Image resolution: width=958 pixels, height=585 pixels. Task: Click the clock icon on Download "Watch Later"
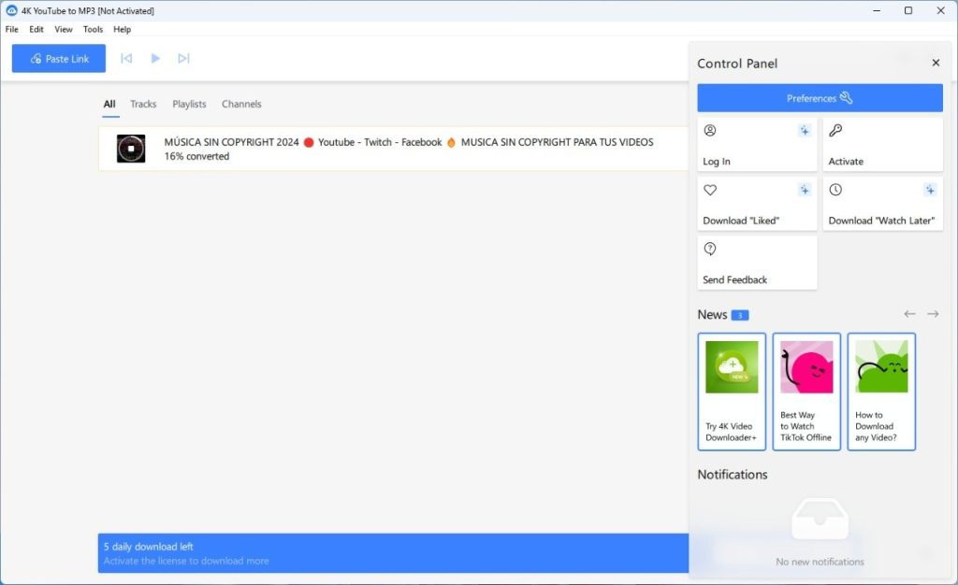point(835,190)
